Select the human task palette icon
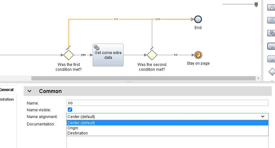The image size is (275, 148). (271, 7)
